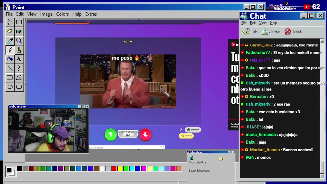Select the Pick Color eyedropper tool

pos(10,41)
